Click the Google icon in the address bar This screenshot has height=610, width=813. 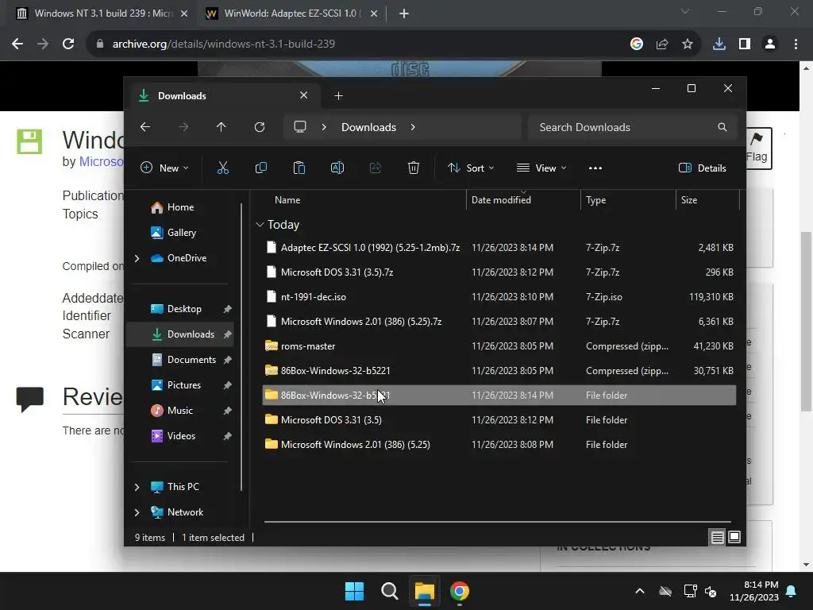[637, 44]
